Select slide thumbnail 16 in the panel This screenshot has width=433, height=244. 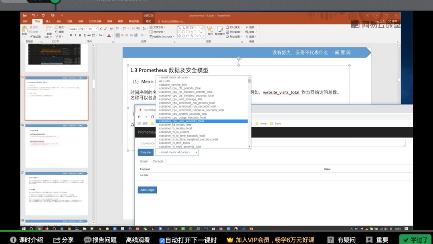coord(56,146)
